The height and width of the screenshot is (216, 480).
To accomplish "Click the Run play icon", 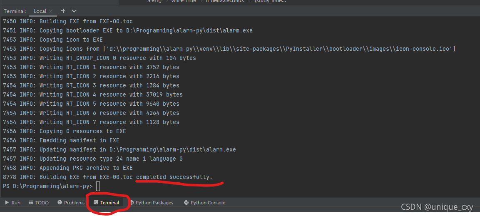I will click(7, 203).
